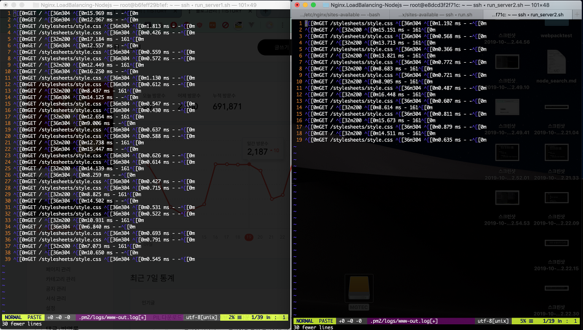The width and height of the screenshot is (583, 330).
Task: Click .pm2/logs/www-out.log filename in left status bar
Action: click(x=113, y=317)
